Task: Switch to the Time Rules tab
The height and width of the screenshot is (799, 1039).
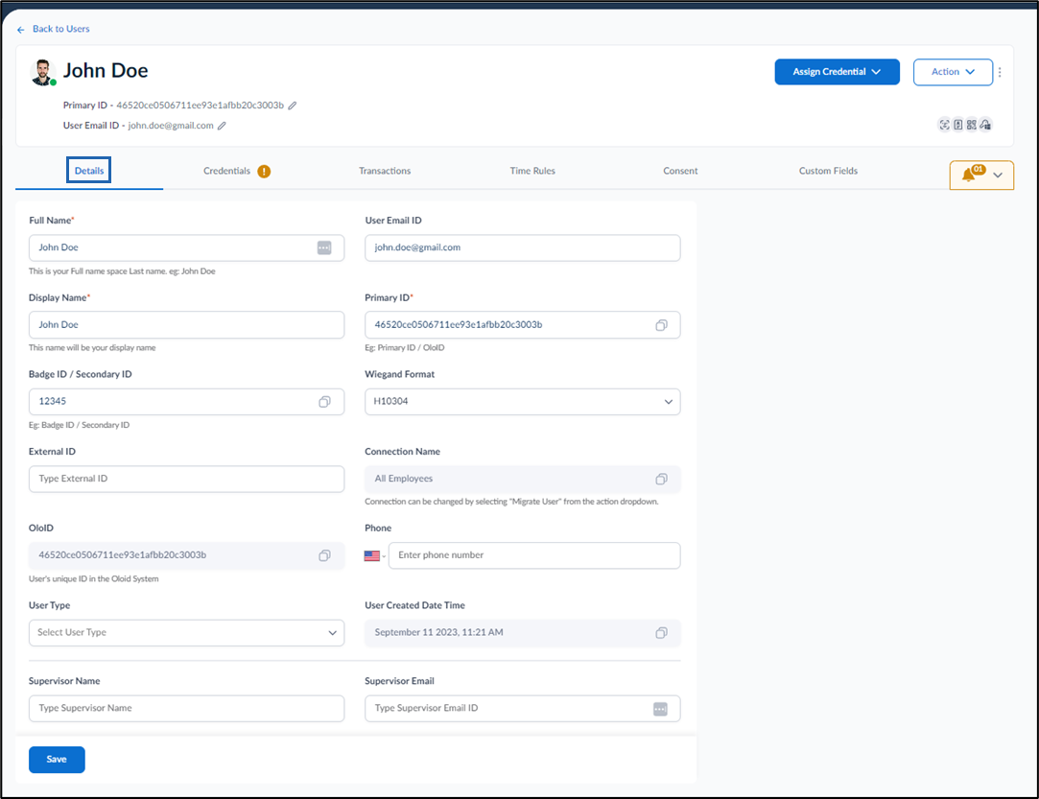Action: tap(532, 171)
